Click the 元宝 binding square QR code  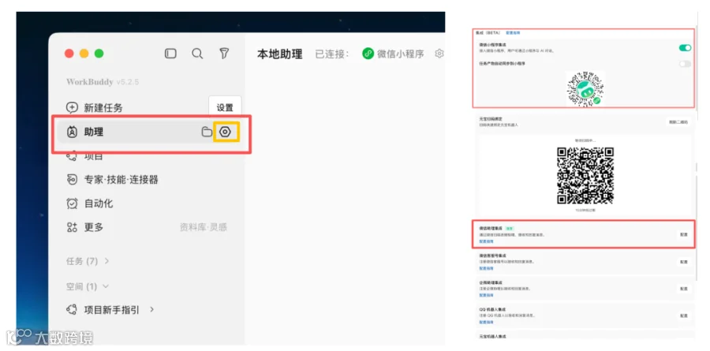click(x=585, y=176)
